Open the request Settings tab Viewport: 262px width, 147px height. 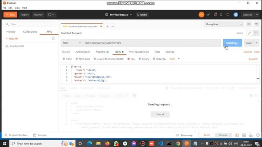pyautogui.click(x=170, y=52)
